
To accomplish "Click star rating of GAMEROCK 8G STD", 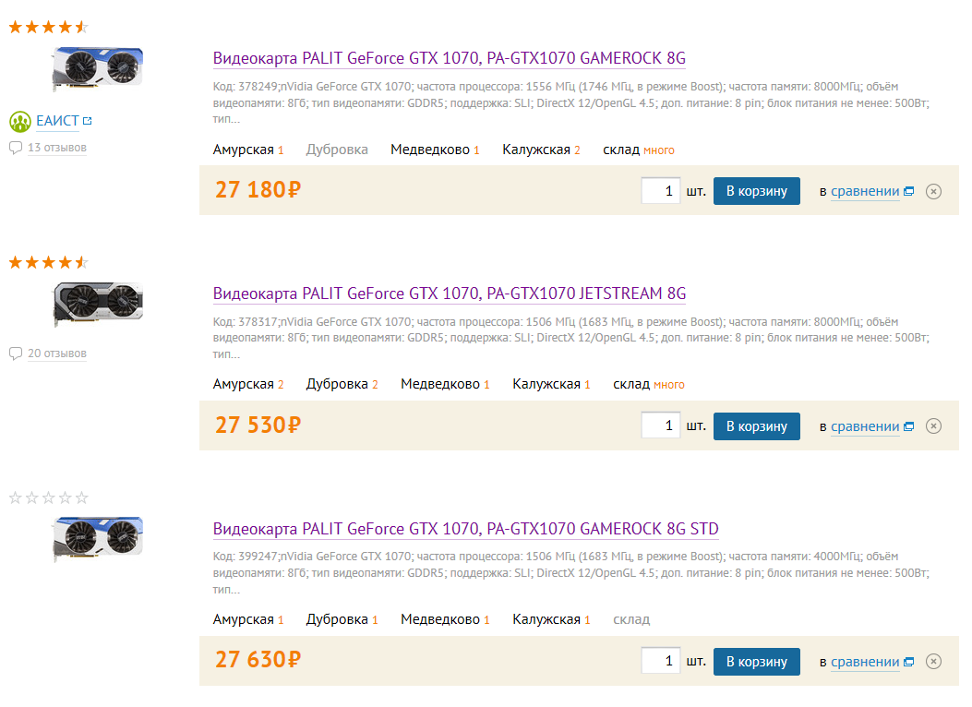I will pos(48,498).
